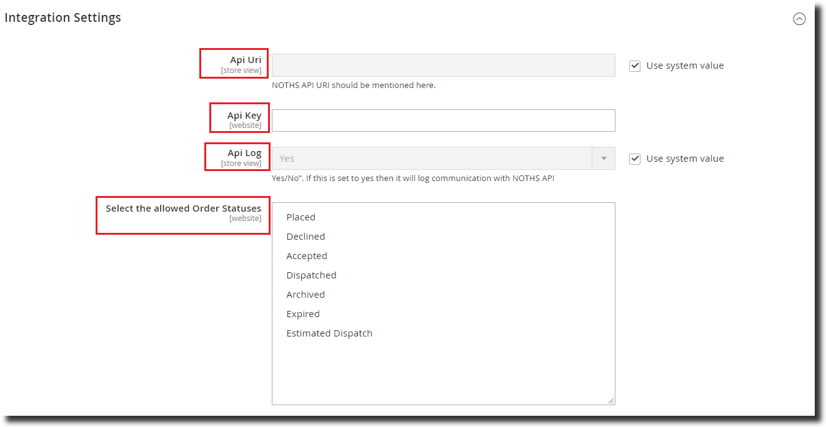Click the Api Log field label

click(x=244, y=152)
